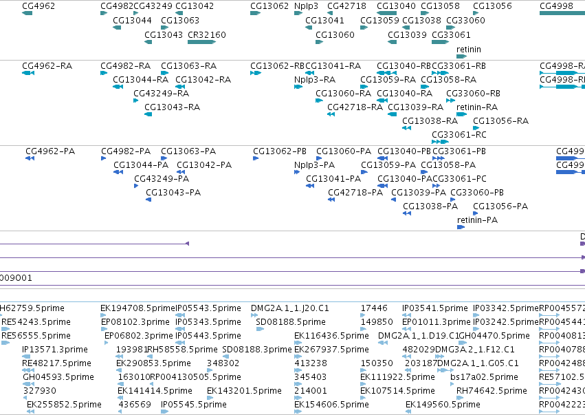Click the CG13062 gene label

[269, 6]
